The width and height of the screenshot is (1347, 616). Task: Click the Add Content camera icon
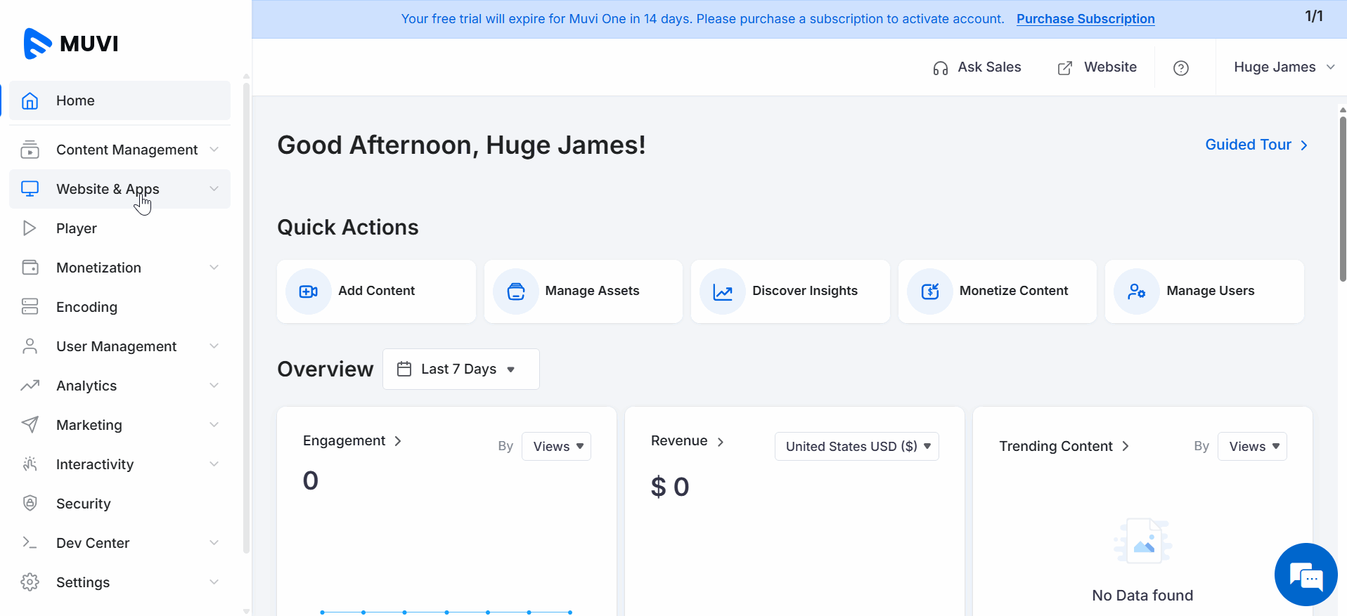point(308,291)
